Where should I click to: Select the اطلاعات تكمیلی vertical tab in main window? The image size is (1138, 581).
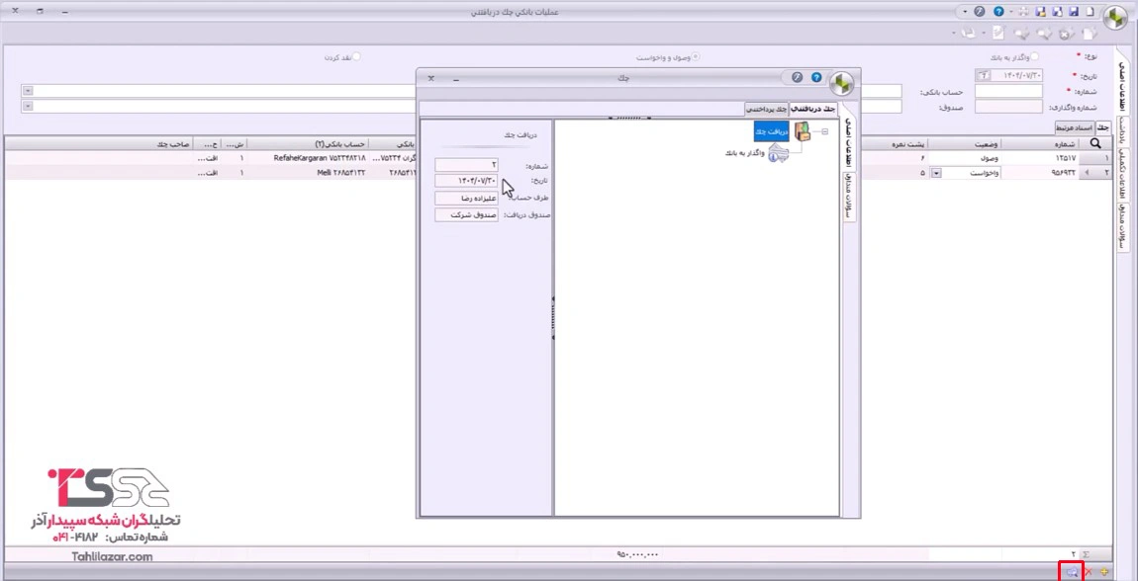1123,174
